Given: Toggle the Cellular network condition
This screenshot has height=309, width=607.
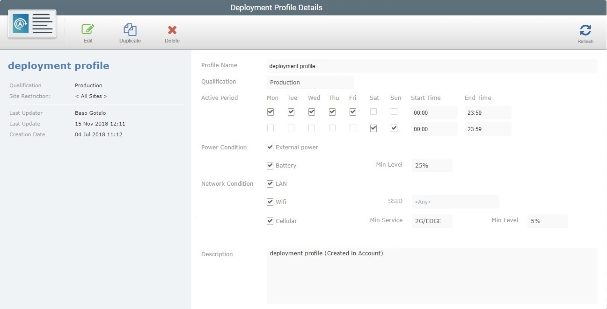Looking at the screenshot, I should click(270, 221).
